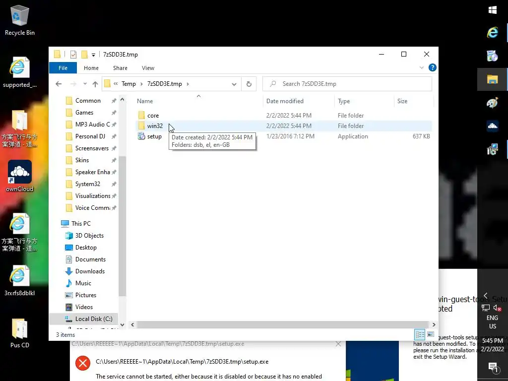This screenshot has width=508, height=381.
Task: Open Pictures in navigation pane
Action: (x=85, y=295)
